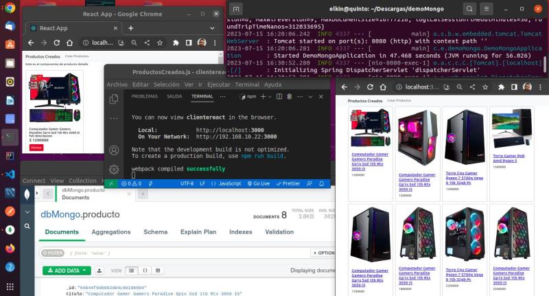Click the Compass export collection icon
Viewport: 549px width, 296px height.
coord(100,271)
